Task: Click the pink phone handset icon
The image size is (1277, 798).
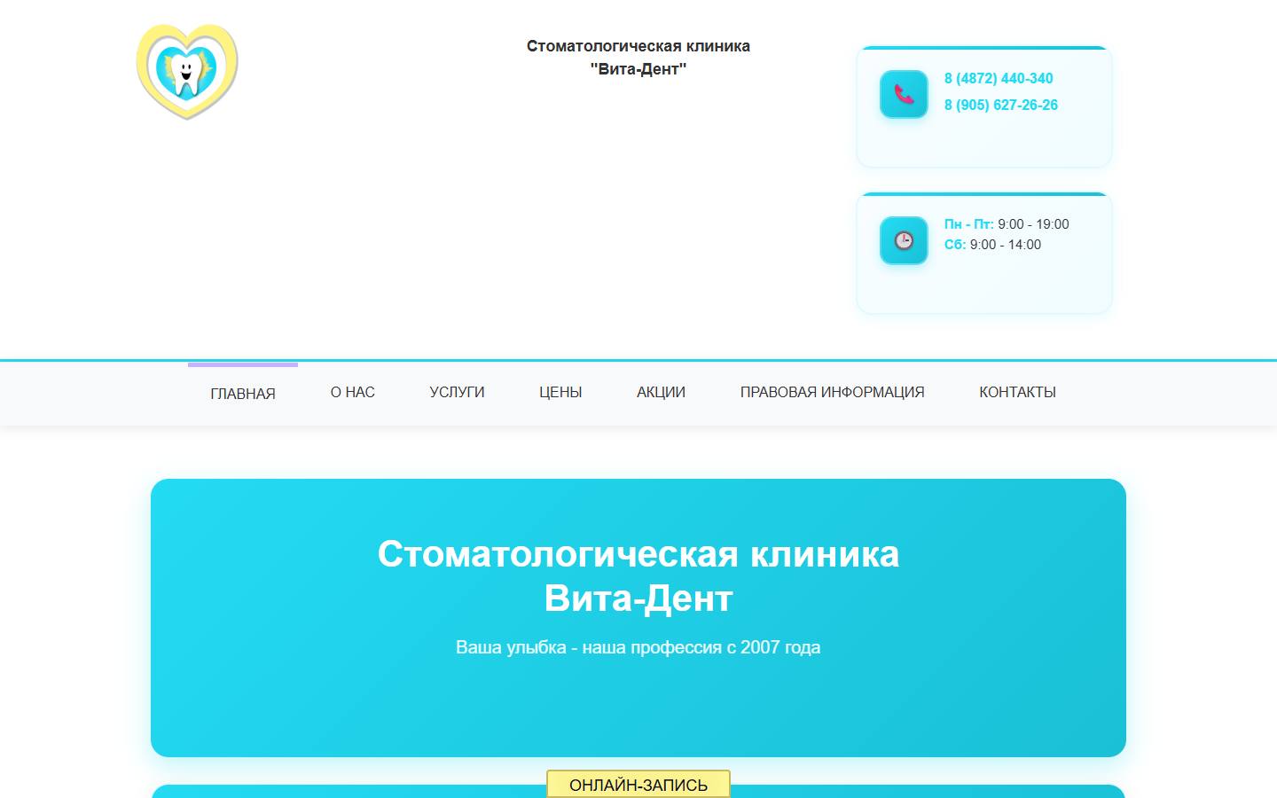Action: click(904, 94)
